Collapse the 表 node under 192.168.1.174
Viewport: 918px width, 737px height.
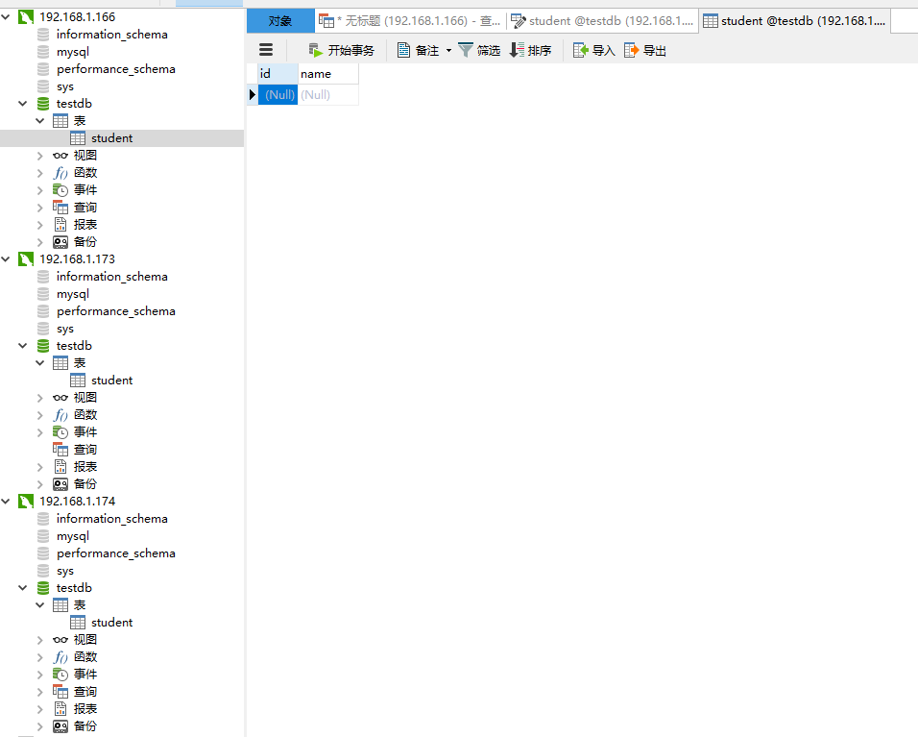tap(39, 604)
